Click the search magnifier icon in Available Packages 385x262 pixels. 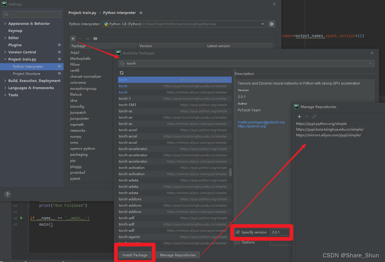tap(122, 63)
